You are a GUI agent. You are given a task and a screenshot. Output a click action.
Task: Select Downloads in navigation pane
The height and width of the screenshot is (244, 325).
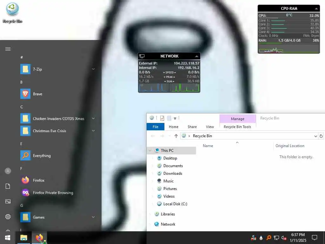point(173,173)
